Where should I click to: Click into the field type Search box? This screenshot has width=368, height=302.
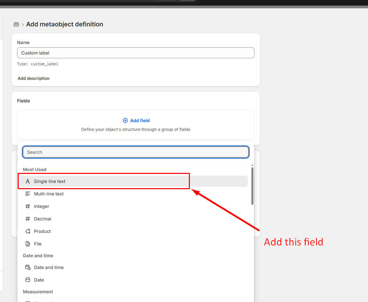click(135, 152)
